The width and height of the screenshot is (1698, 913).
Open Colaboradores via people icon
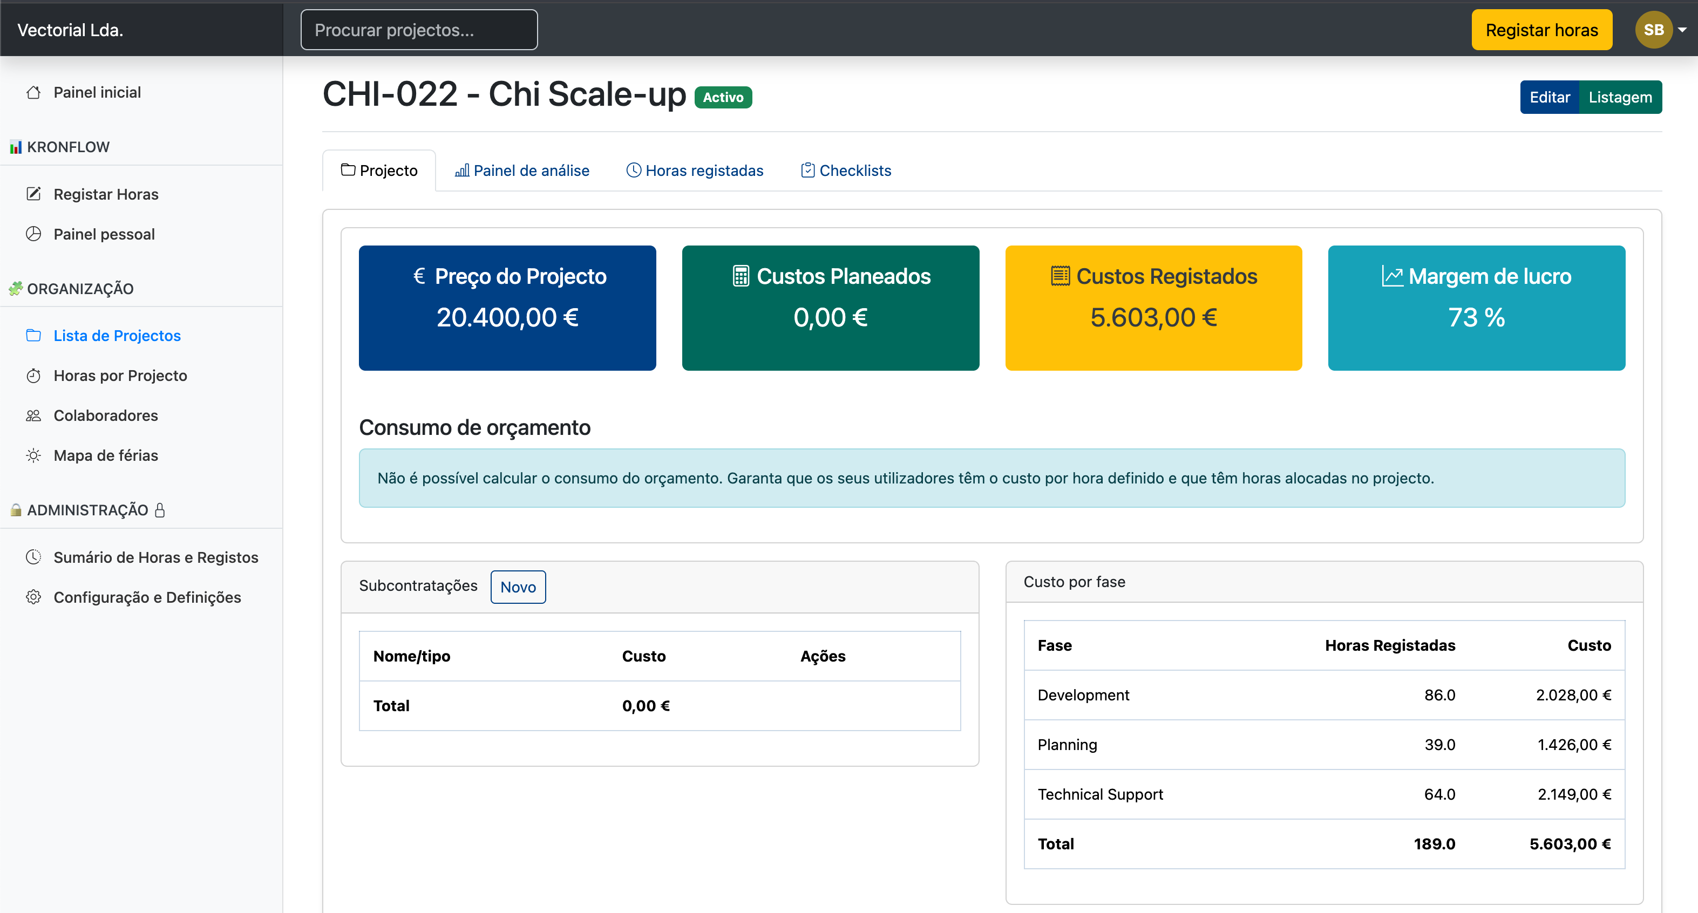click(35, 415)
